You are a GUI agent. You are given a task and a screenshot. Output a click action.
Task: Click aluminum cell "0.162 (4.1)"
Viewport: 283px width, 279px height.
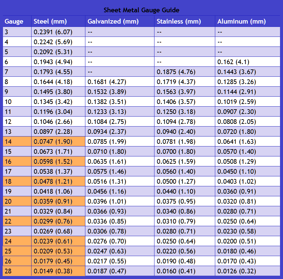pos(247,62)
